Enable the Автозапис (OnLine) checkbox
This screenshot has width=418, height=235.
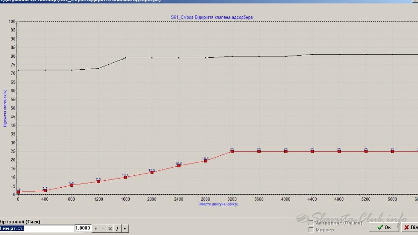311,223
